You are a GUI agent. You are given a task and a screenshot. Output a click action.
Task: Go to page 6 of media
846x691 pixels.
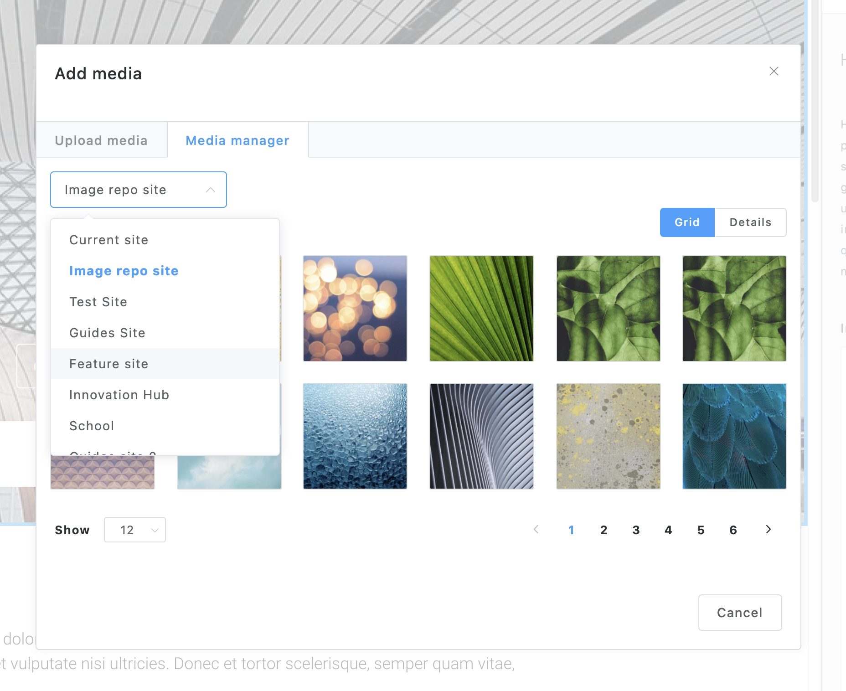[x=733, y=530]
